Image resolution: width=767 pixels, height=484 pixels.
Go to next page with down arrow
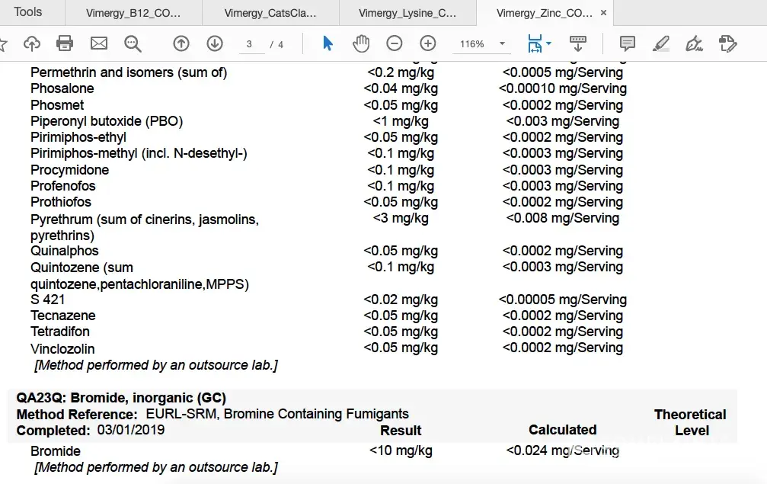pyautogui.click(x=215, y=43)
